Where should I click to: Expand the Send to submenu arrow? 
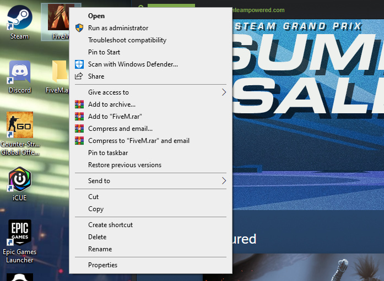(x=224, y=181)
